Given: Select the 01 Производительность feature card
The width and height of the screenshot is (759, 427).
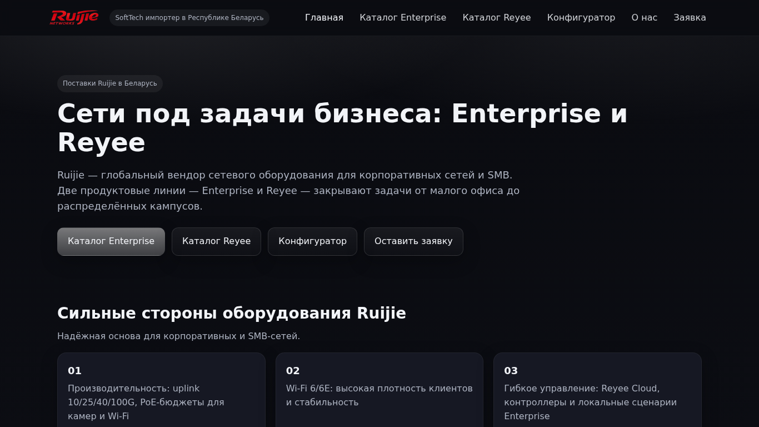Looking at the screenshot, I should pyautogui.click(x=161, y=390).
